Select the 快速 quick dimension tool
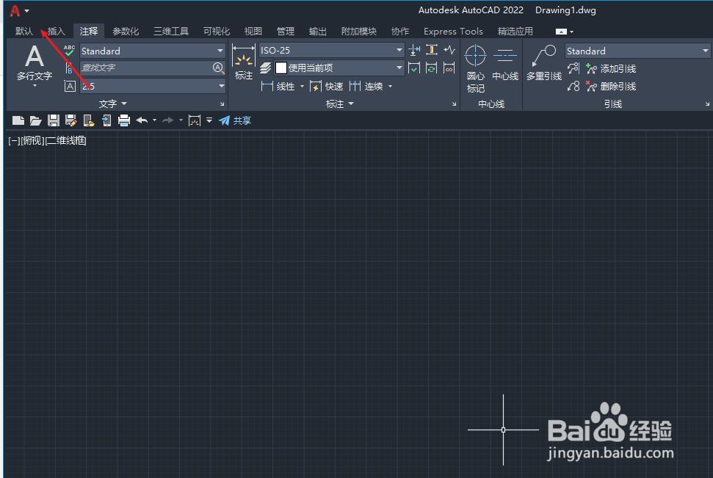The image size is (713, 478). point(327,86)
